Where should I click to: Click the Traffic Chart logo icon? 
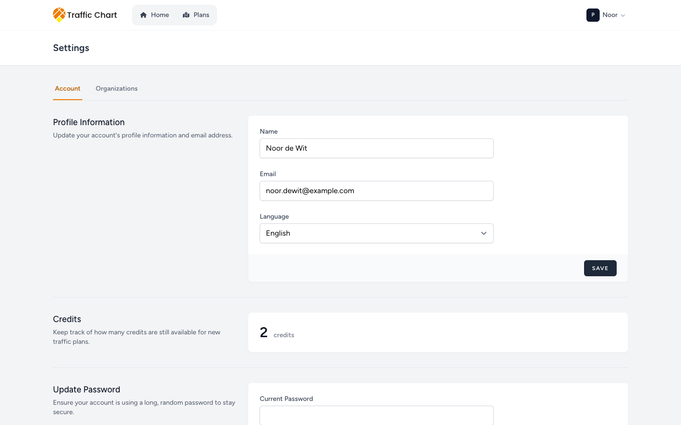click(x=59, y=15)
